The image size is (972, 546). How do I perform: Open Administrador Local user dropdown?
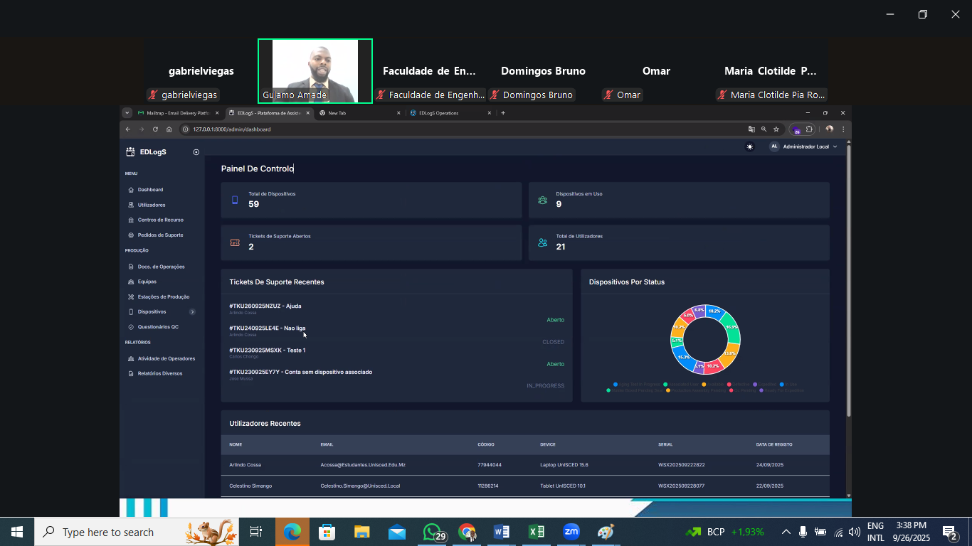803,146
